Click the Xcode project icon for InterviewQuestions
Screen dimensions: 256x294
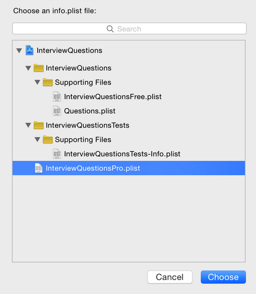tap(30, 50)
